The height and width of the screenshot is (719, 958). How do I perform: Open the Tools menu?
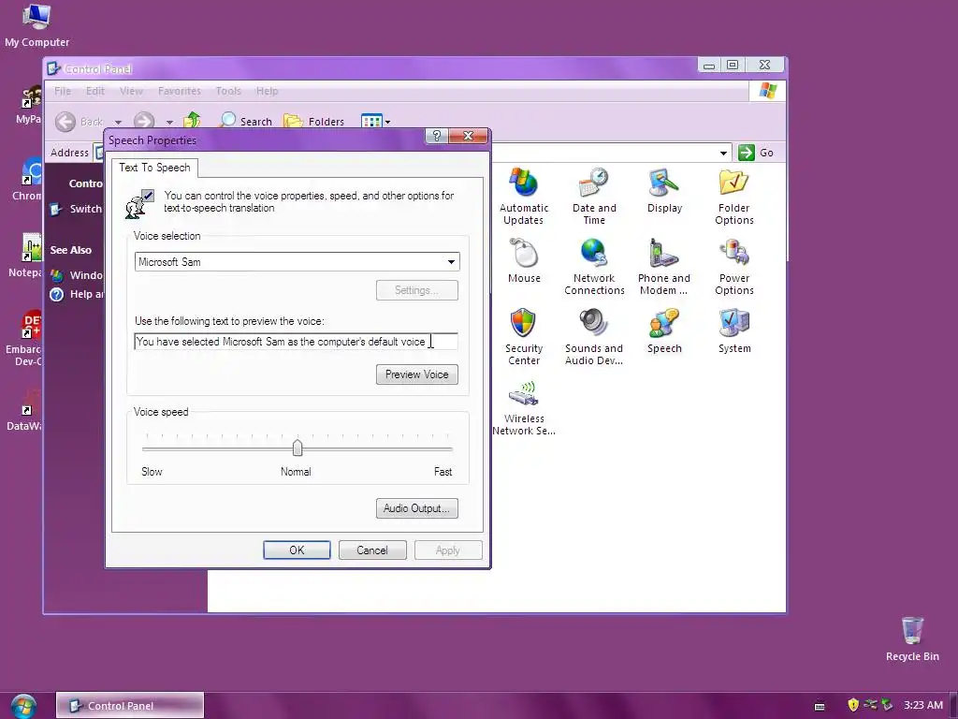coord(228,91)
